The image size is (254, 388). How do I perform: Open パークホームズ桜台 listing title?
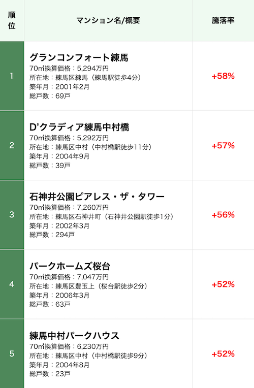(x=70, y=266)
